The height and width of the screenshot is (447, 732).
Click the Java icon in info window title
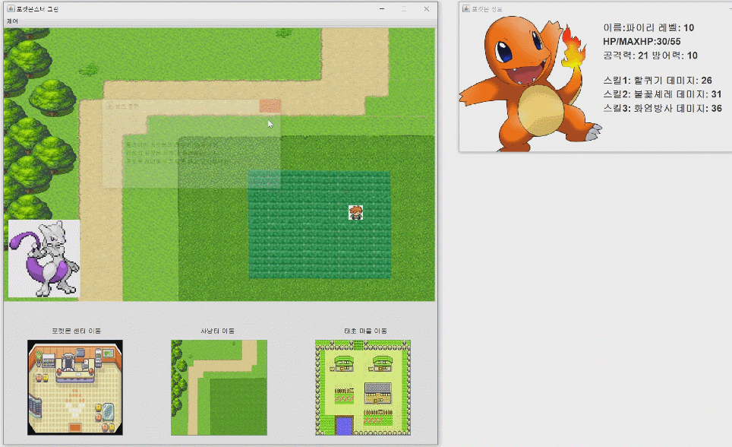[466, 8]
